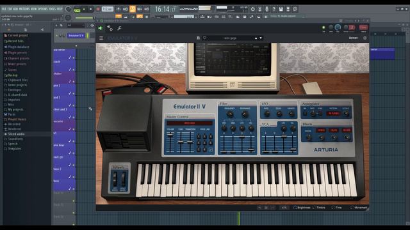This screenshot has height=230, width=410.
Task: Open the OPTIONS menu
Action: pos(43,9)
